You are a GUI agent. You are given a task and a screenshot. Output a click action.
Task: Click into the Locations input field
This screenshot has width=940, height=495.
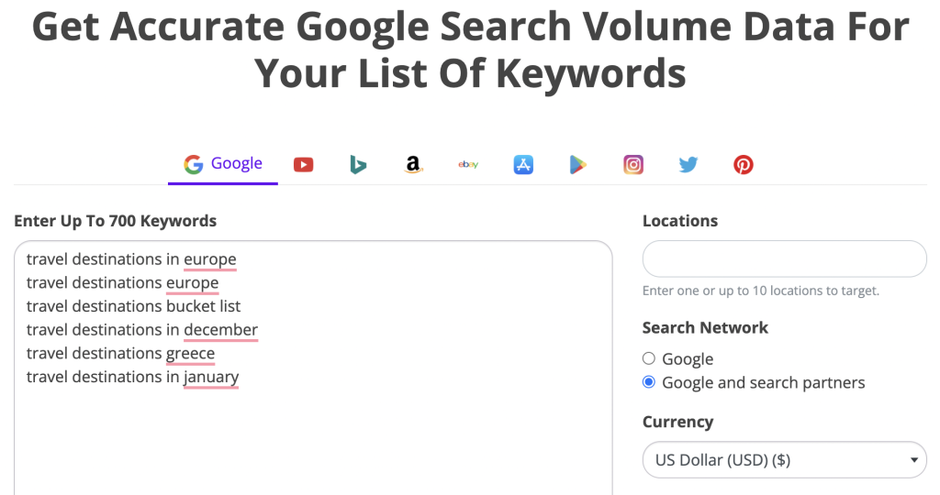(784, 258)
